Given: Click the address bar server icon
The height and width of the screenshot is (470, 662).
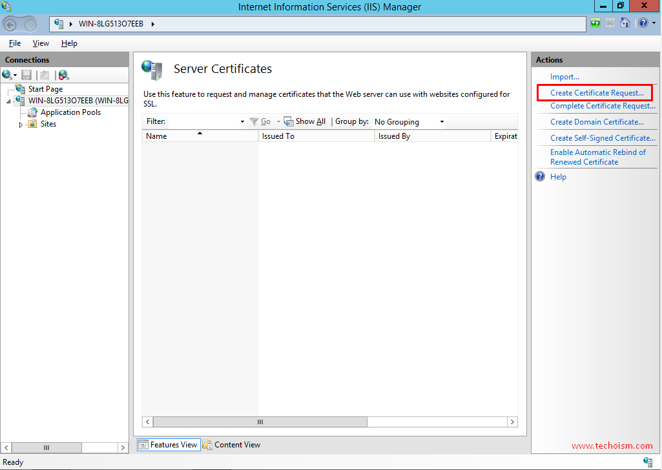Looking at the screenshot, I should [59, 24].
